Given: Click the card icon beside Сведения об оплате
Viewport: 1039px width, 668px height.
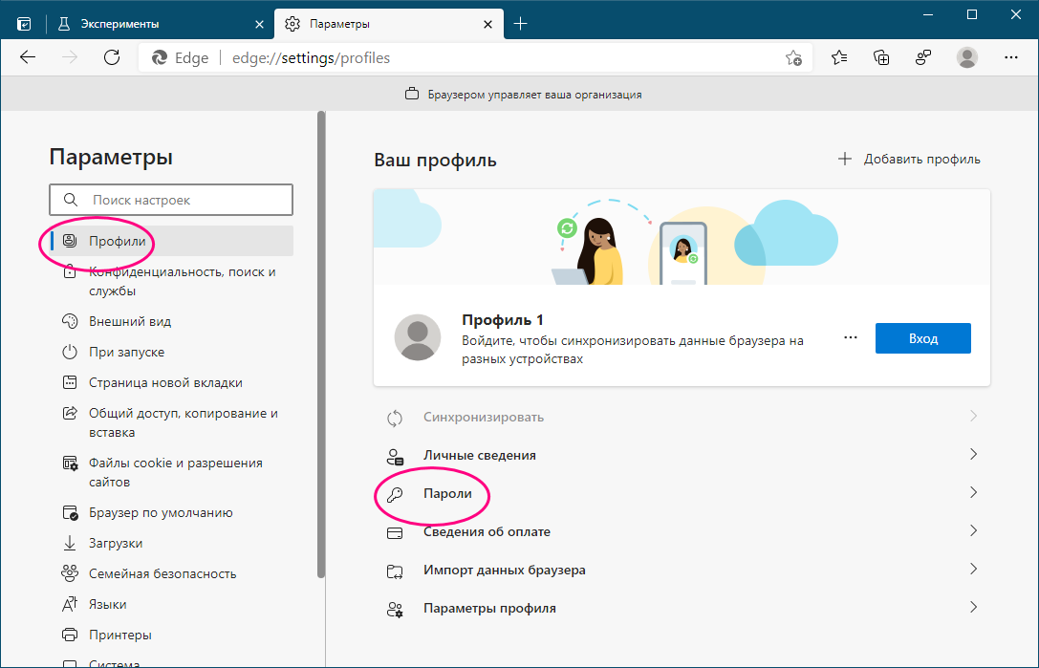Looking at the screenshot, I should (x=395, y=533).
